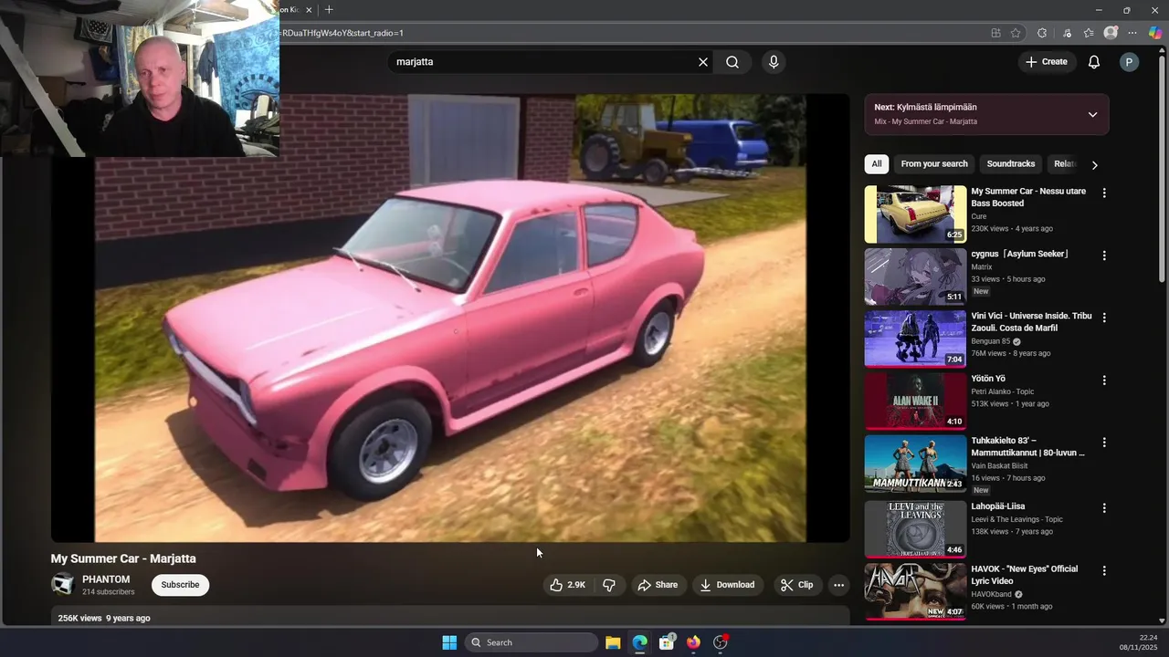Image resolution: width=1169 pixels, height=657 pixels.
Task: Open File Explorer from taskbar
Action: point(613,642)
